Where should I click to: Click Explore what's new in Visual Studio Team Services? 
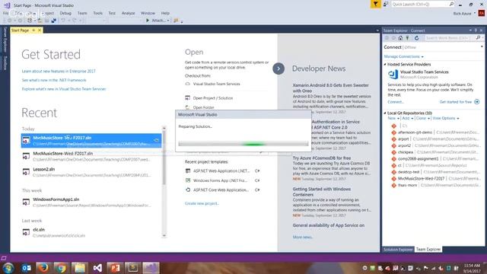pyautogui.click(x=64, y=89)
